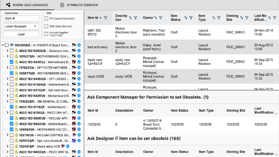Viewport: 279px width, 157px height.
Task: Collapse the 1023039/E root tree node
Action: (x=3, y=45)
